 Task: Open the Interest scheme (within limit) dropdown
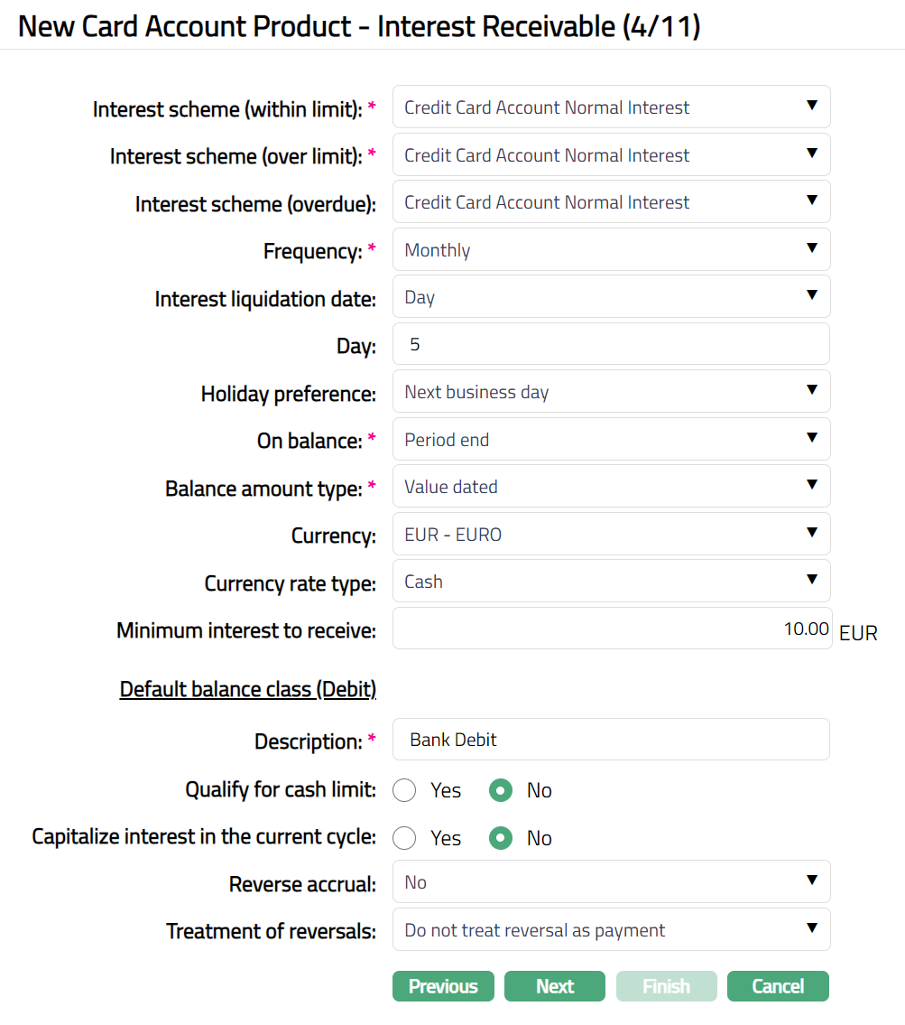click(x=611, y=107)
